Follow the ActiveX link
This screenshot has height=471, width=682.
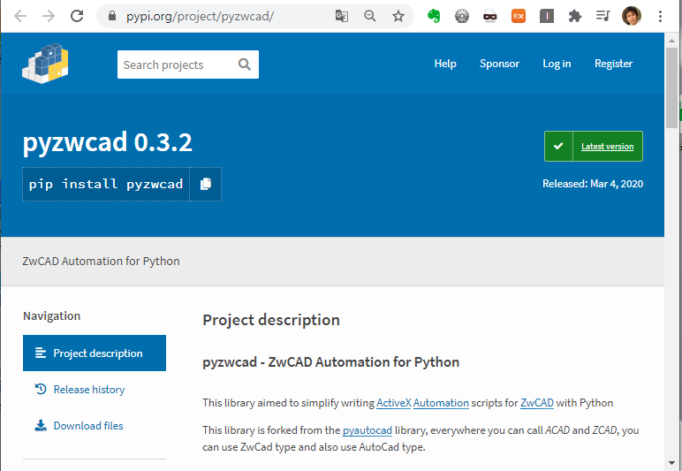pos(394,403)
